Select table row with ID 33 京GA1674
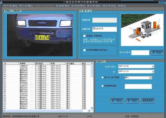 point(47,85)
